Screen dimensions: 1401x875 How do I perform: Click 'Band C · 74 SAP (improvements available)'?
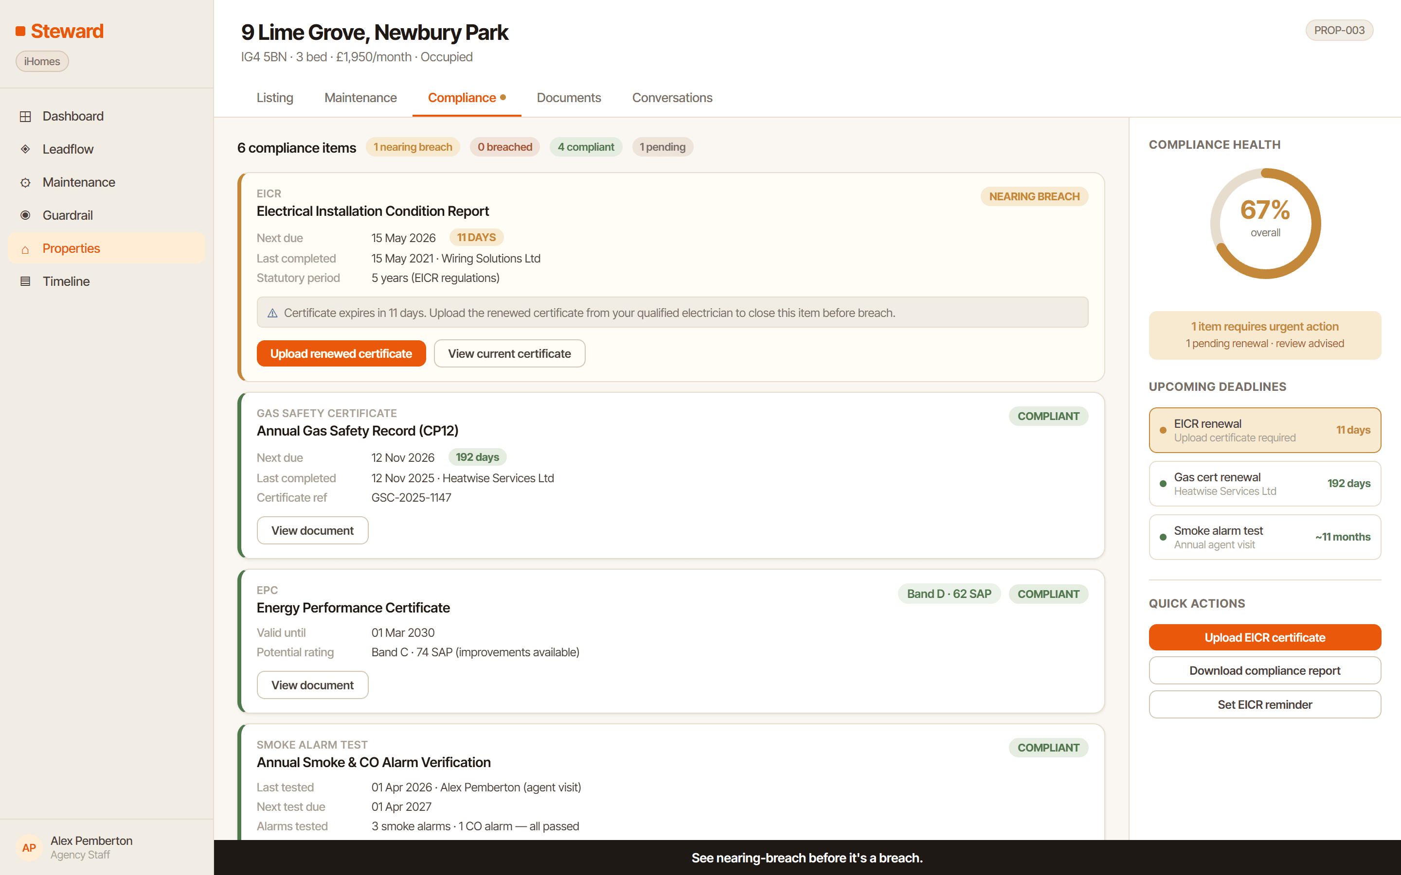475,652
